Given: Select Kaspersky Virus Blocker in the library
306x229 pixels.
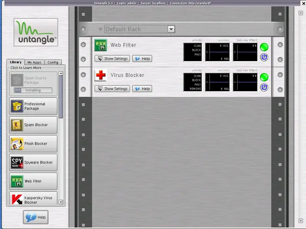Looking at the screenshot, I should point(33,198).
